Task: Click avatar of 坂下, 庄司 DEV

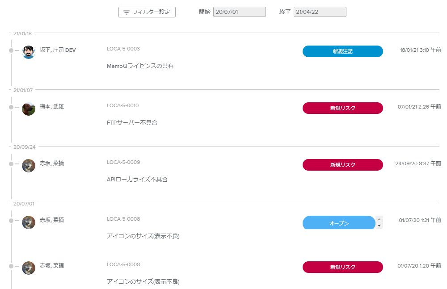Action: click(x=29, y=52)
